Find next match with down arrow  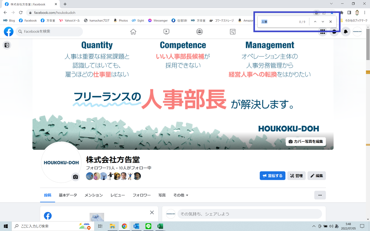(323, 22)
